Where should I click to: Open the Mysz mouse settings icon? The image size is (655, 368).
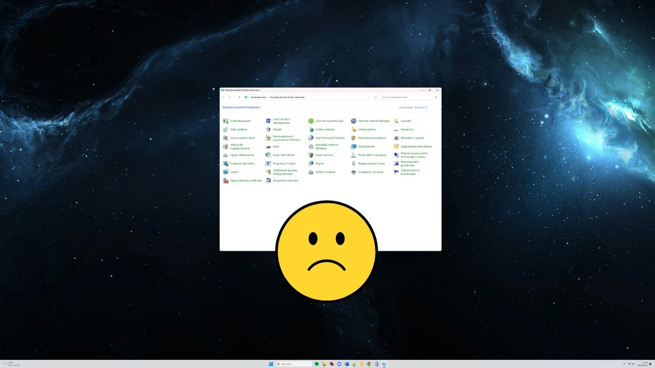coord(268,147)
